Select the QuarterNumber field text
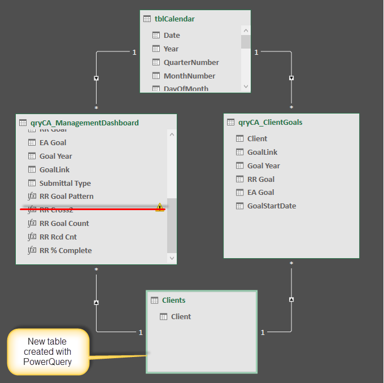The image size is (384, 383). pyautogui.click(x=191, y=62)
